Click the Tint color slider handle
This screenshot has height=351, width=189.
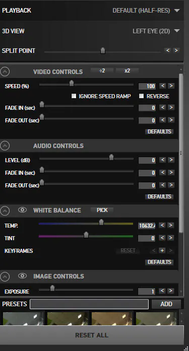[86, 235]
